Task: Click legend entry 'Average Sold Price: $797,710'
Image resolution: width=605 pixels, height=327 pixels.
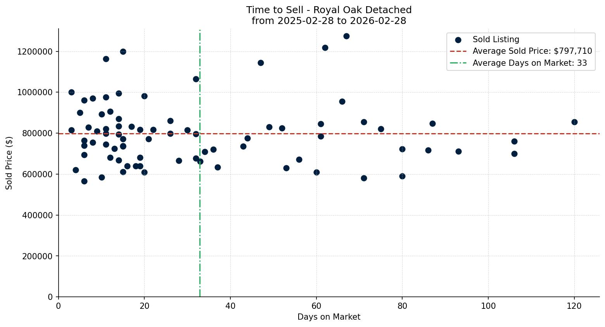Action: click(x=532, y=50)
